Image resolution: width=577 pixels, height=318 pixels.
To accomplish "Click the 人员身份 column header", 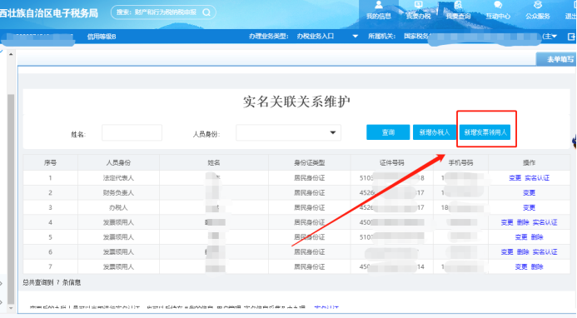I will (x=118, y=162).
